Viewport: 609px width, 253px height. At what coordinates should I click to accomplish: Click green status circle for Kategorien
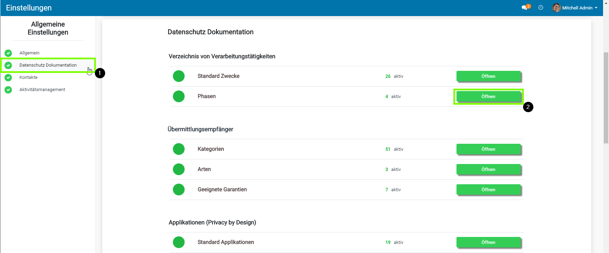179,149
